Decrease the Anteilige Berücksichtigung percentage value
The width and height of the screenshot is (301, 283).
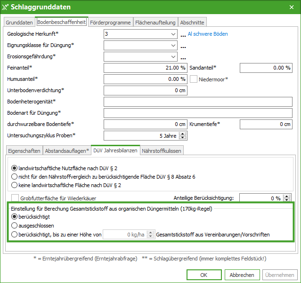[287, 200]
